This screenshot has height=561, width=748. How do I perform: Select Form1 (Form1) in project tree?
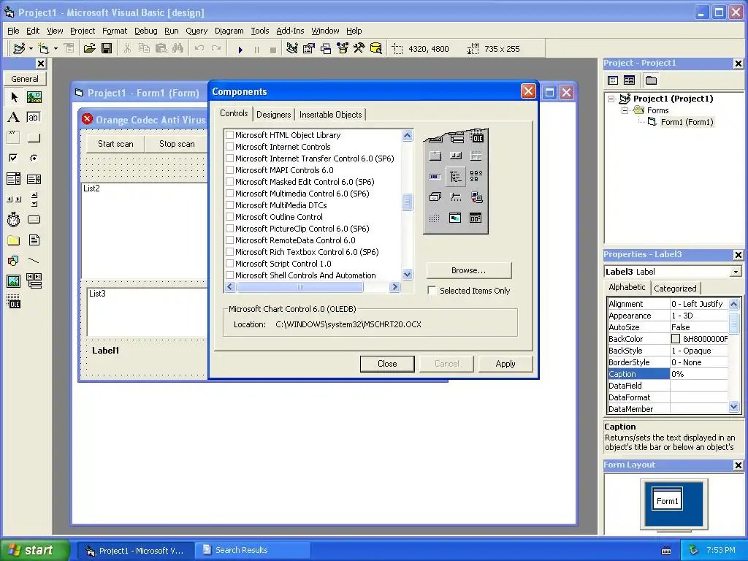(x=687, y=122)
